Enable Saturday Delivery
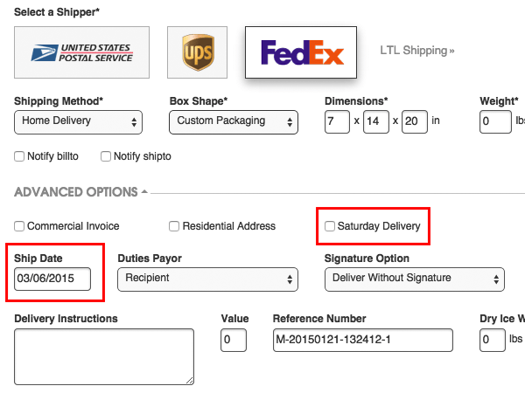 [x=330, y=226]
